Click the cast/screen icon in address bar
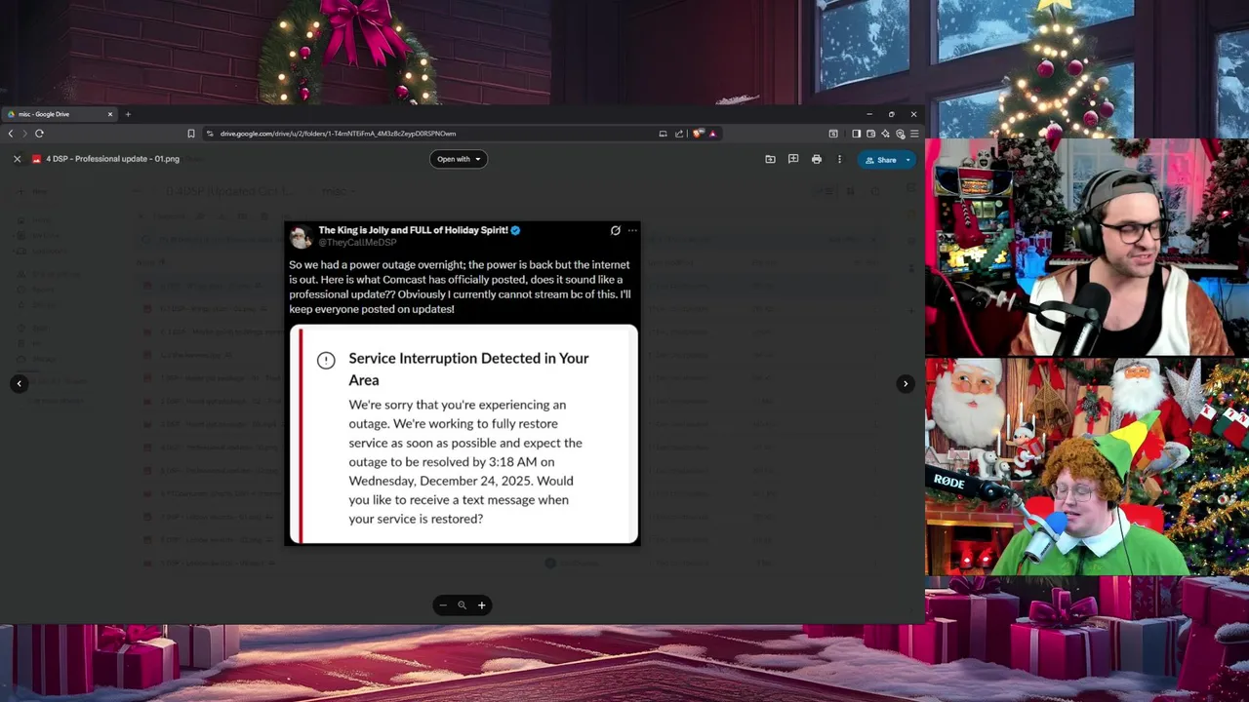The image size is (1249, 702). [x=663, y=134]
